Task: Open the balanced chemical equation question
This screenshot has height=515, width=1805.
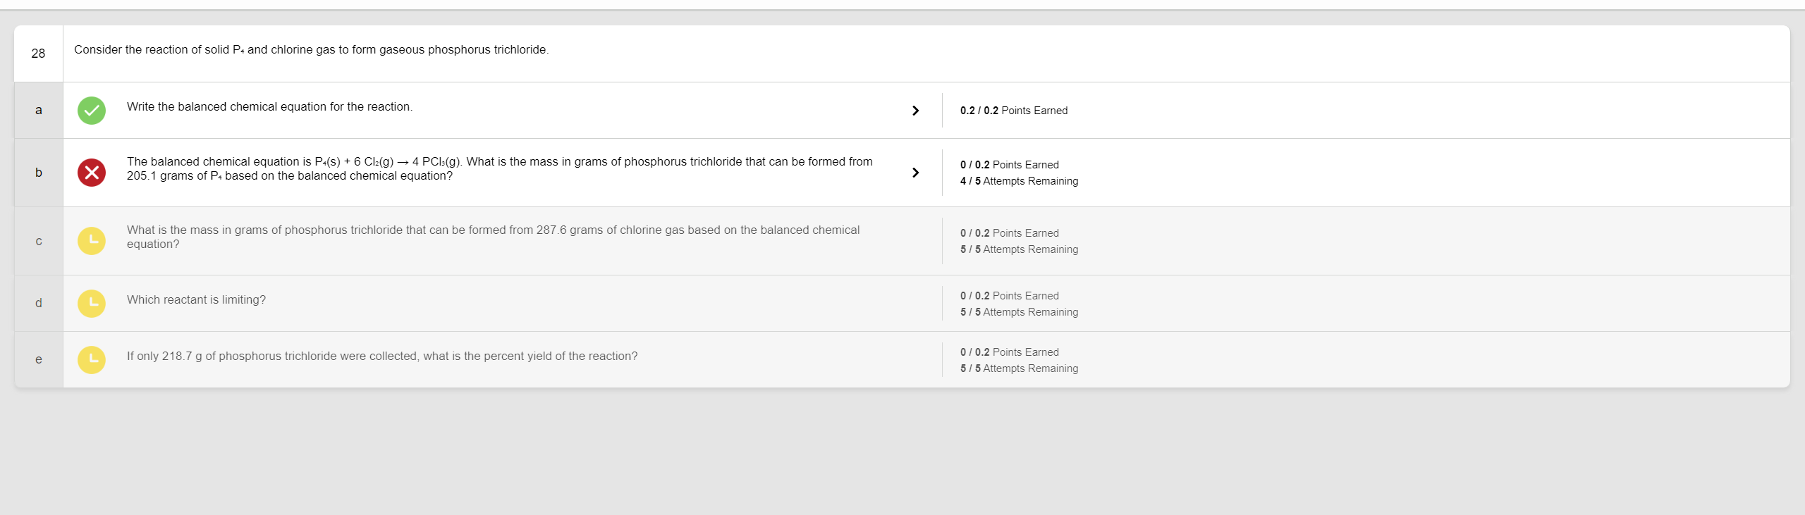Action: click(269, 107)
